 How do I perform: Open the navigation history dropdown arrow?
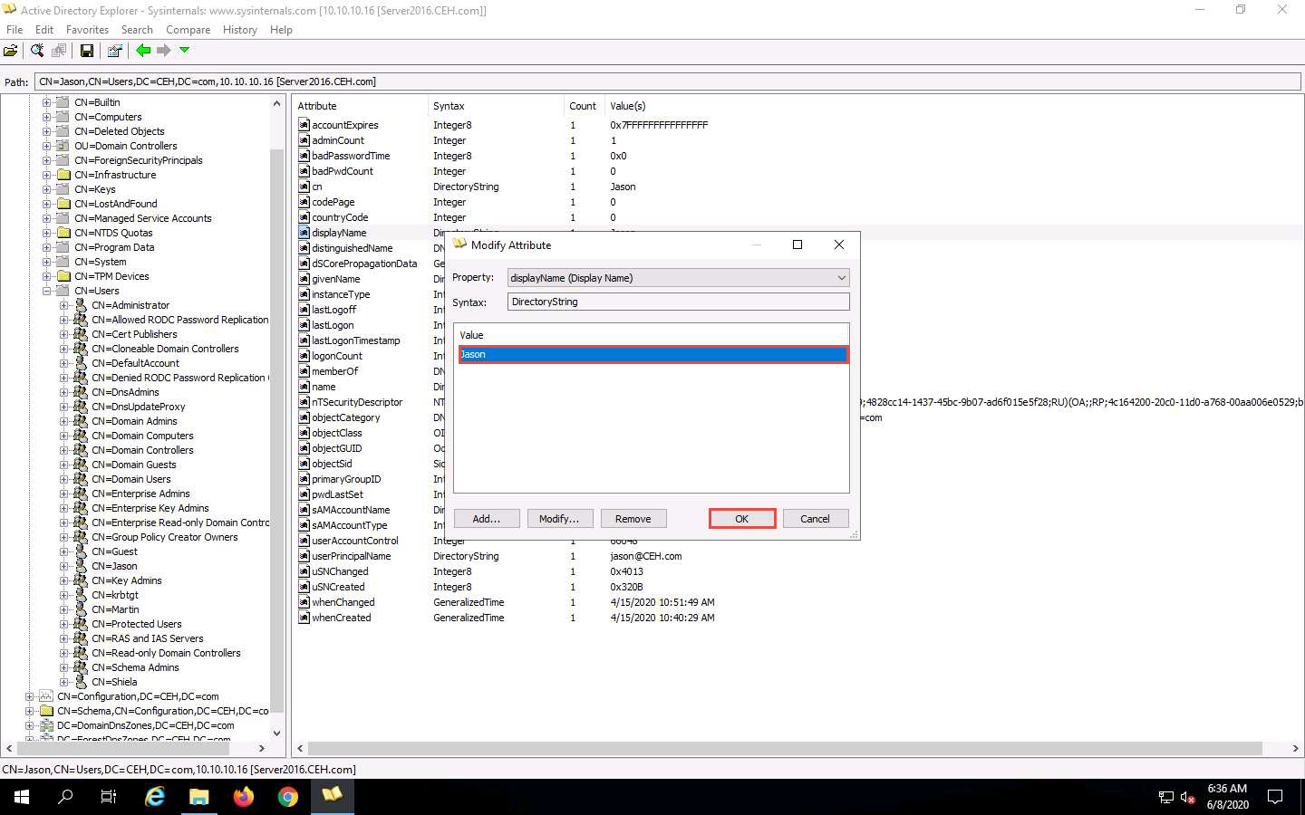(x=184, y=51)
